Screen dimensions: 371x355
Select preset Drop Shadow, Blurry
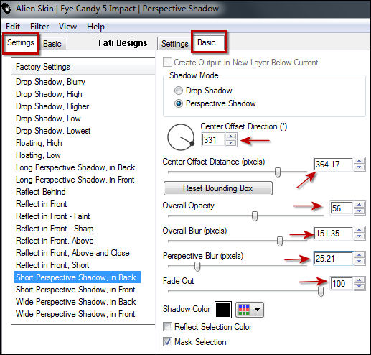pos(50,82)
